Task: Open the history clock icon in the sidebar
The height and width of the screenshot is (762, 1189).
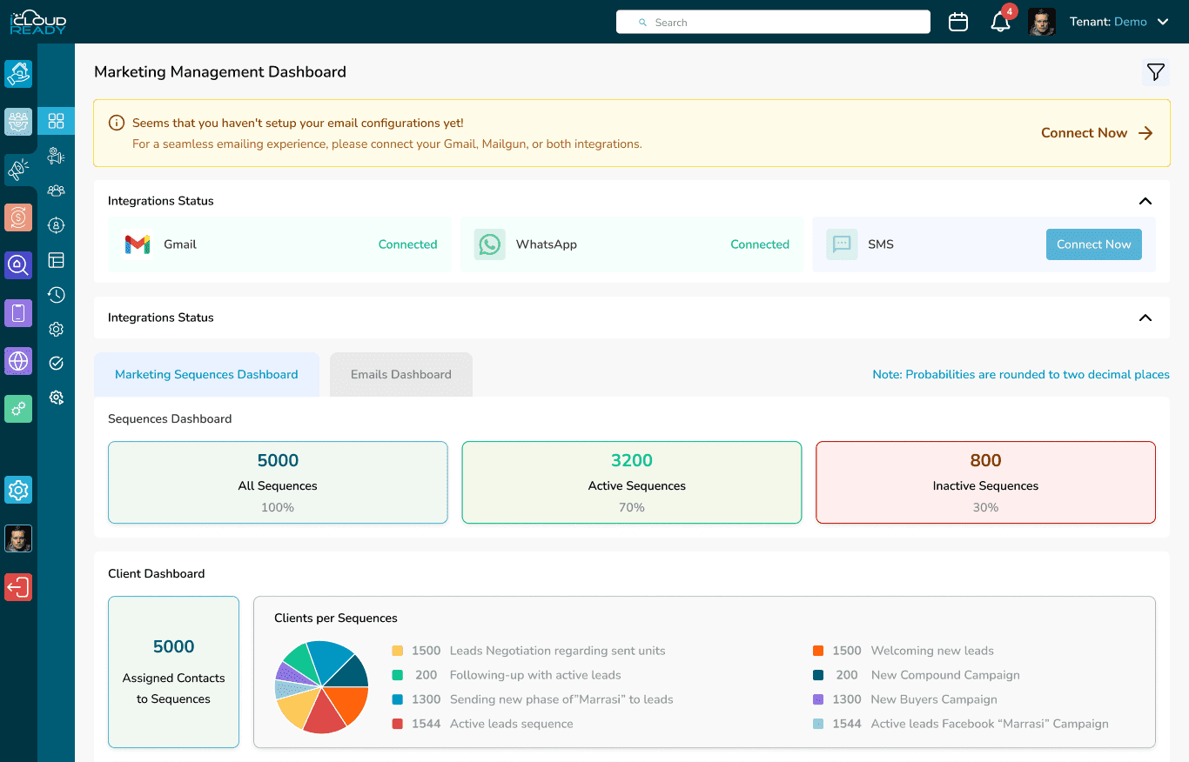Action: 56,294
